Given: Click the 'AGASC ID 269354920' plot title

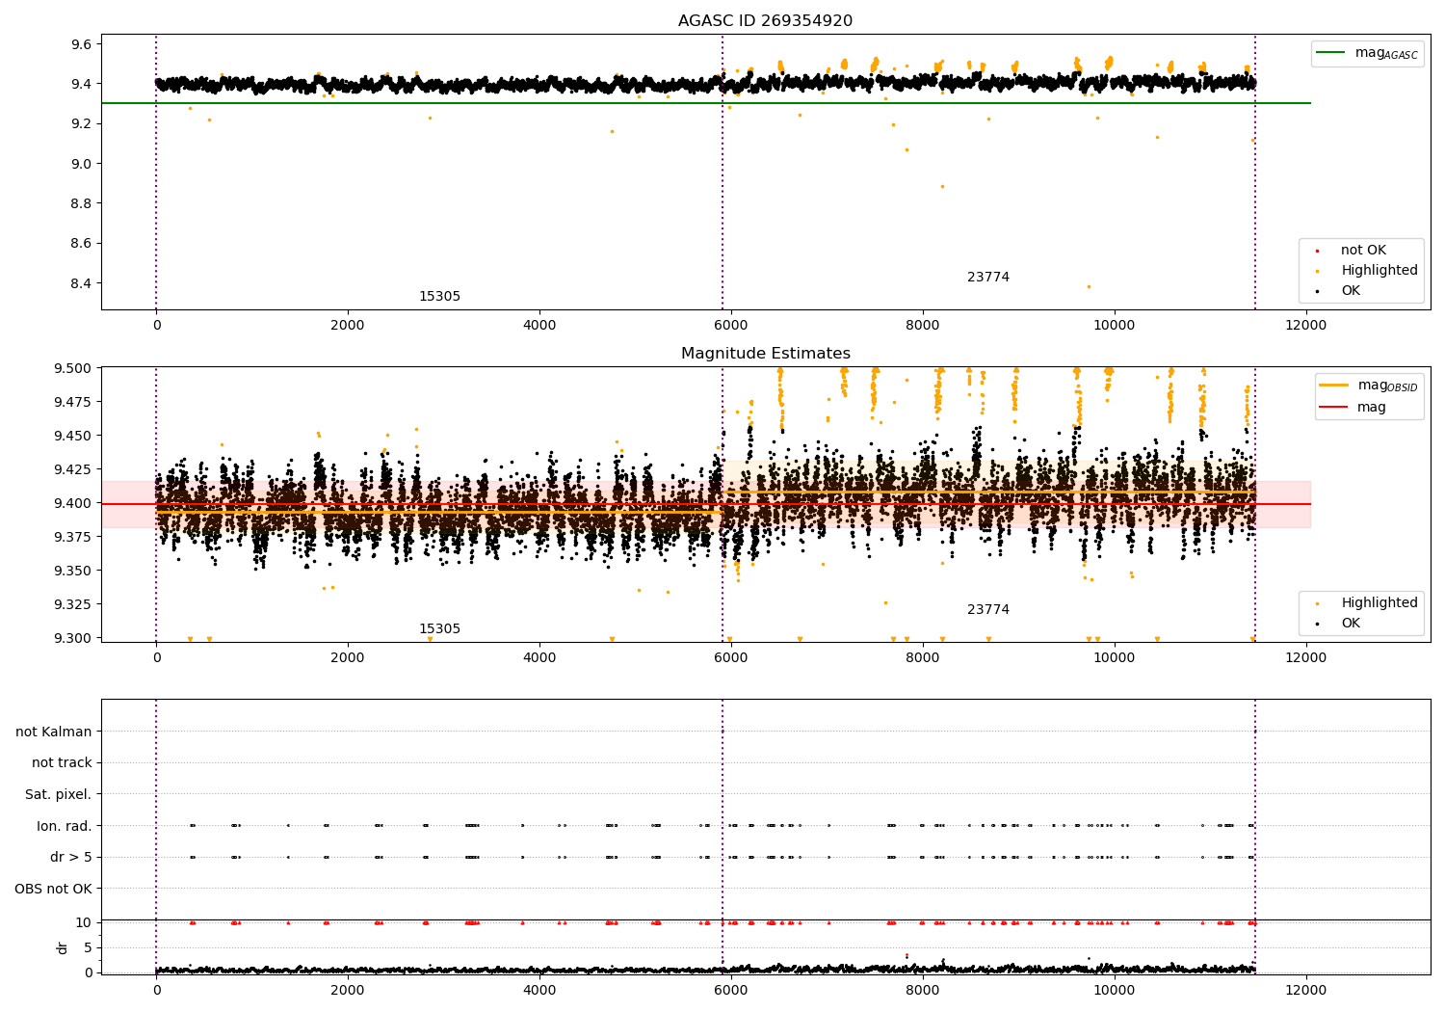Looking at the screenshot, I should (765, 21).
